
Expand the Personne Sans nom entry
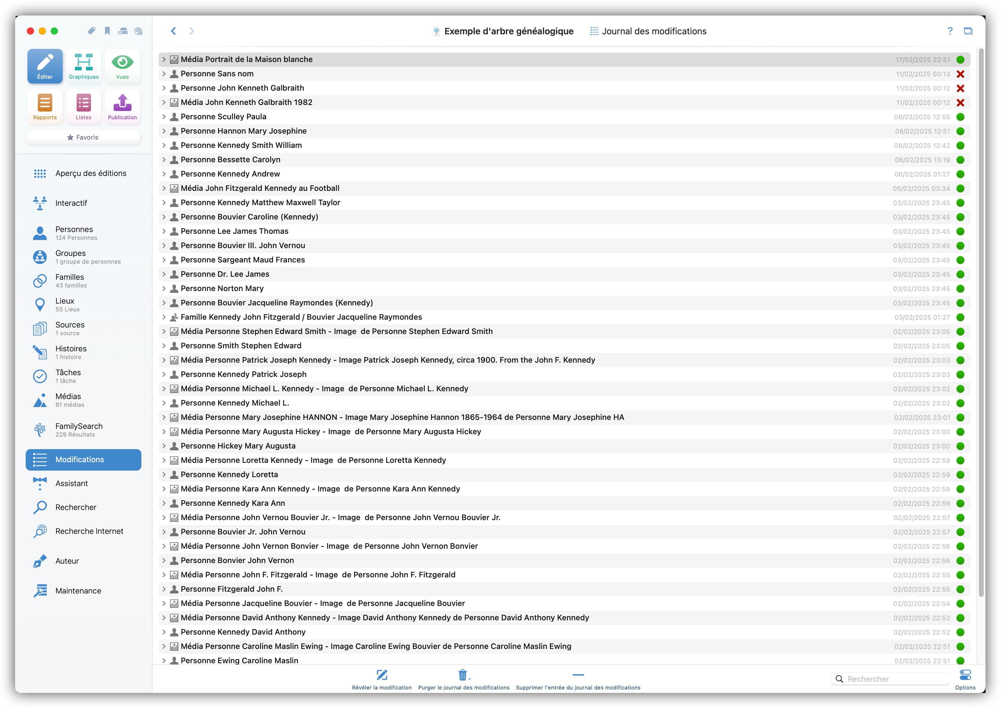click(164, 74)
